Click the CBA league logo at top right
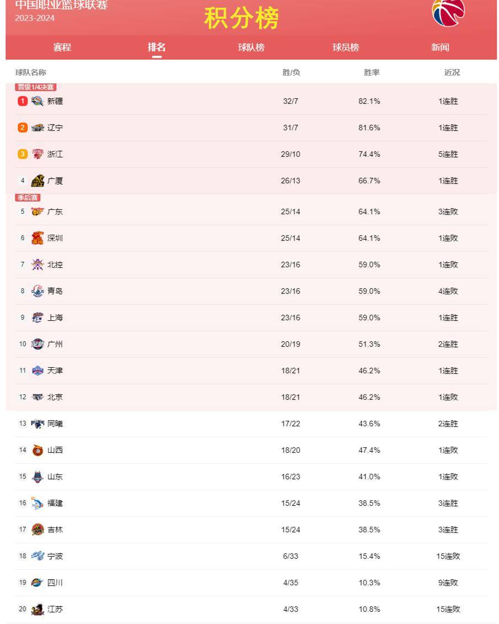This screenshot has height=624, width=499. click(x=448, y=12)
